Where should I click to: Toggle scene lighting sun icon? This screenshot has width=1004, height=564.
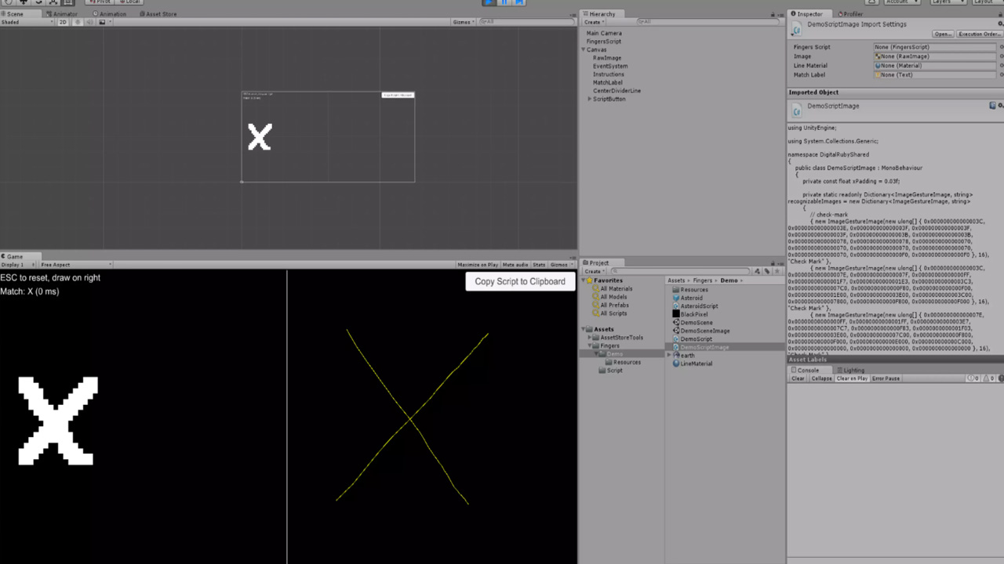(77, 22)
